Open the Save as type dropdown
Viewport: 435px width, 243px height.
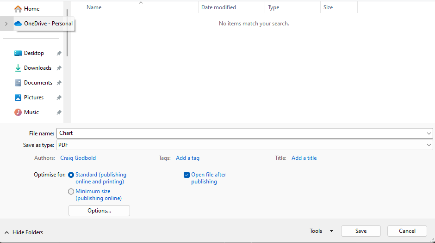pos(244,145)
